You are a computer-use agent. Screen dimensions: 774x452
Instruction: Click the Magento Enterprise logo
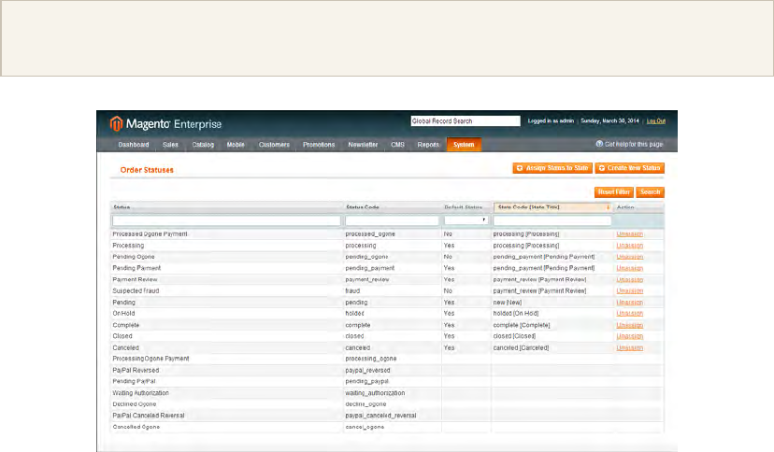(165, 123)
